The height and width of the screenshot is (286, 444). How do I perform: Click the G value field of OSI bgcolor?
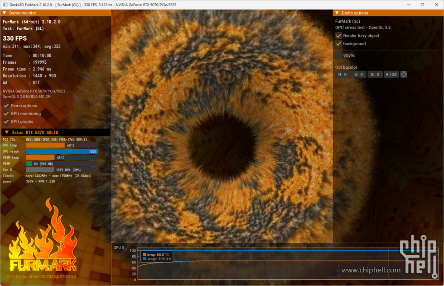point(358,75)
